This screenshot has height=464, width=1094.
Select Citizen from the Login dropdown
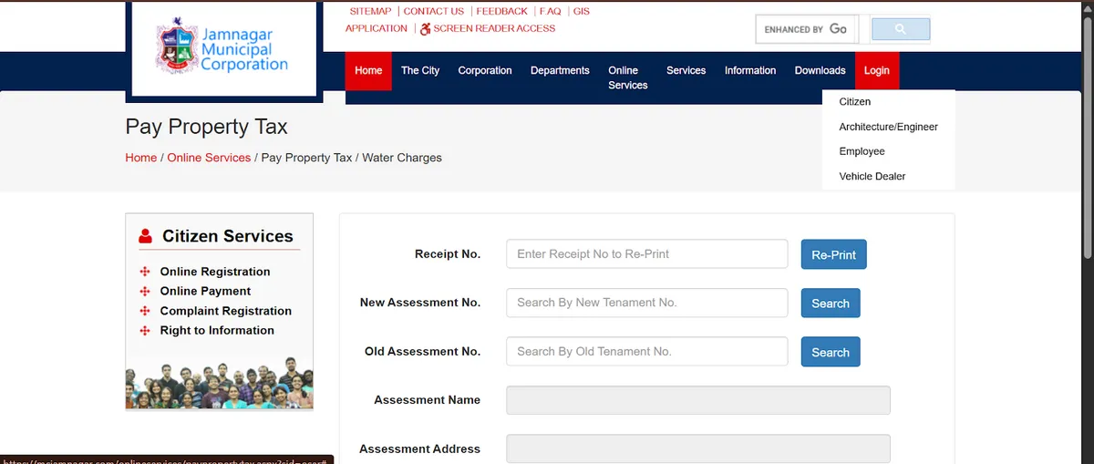854,102
